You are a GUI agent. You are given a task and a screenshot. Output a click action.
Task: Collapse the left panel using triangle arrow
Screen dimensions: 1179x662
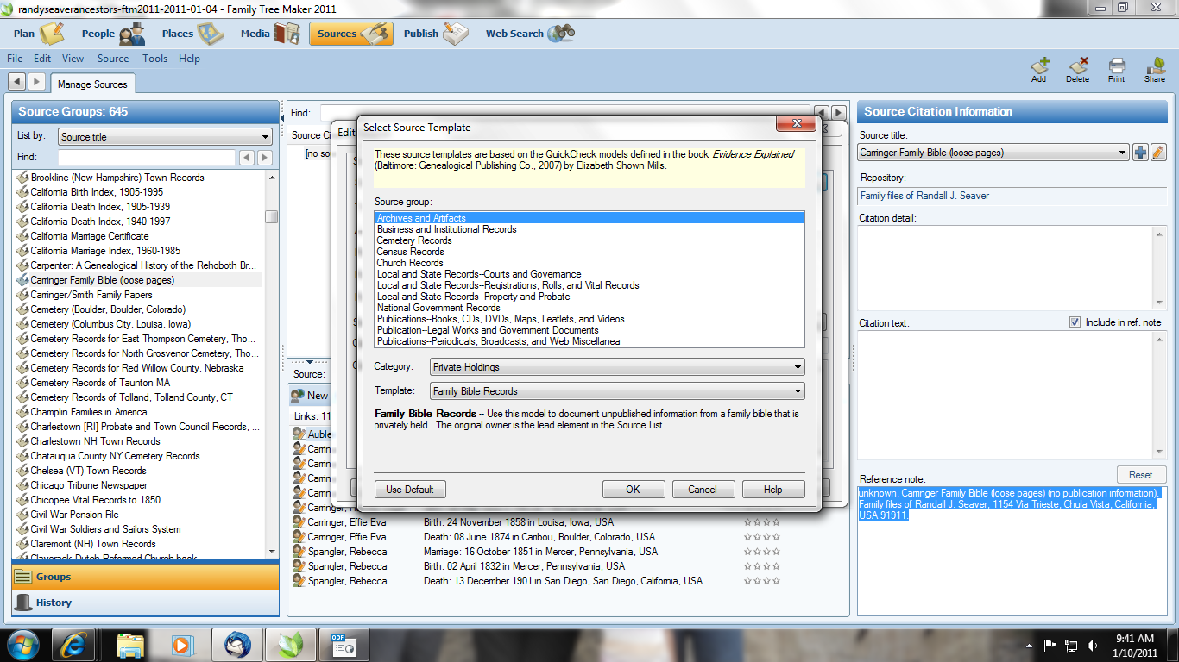click(282, 116)
